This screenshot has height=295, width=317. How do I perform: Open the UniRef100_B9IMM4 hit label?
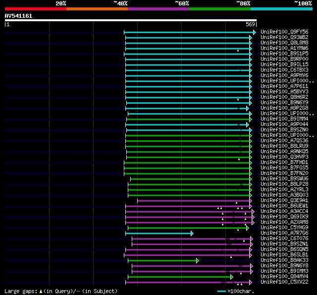click(284, 119)
